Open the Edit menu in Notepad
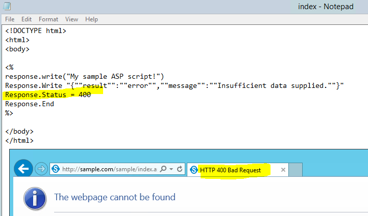 tap(27, 19)
